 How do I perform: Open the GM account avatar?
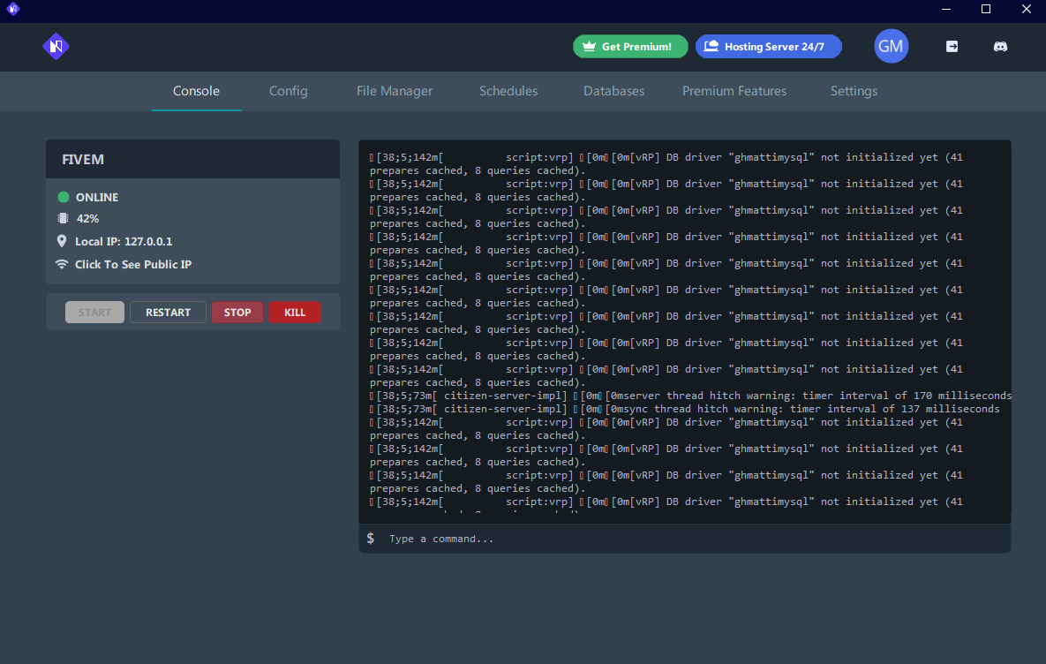[891, 46]
